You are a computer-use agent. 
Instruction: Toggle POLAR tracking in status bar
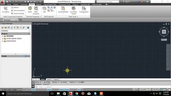point(44,90)
